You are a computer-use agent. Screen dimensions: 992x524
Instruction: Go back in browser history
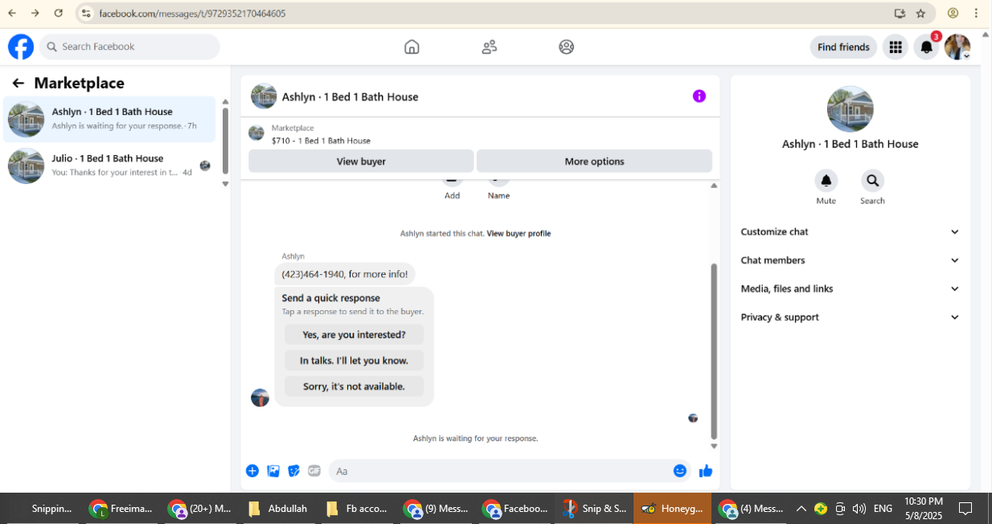point(12,13)
